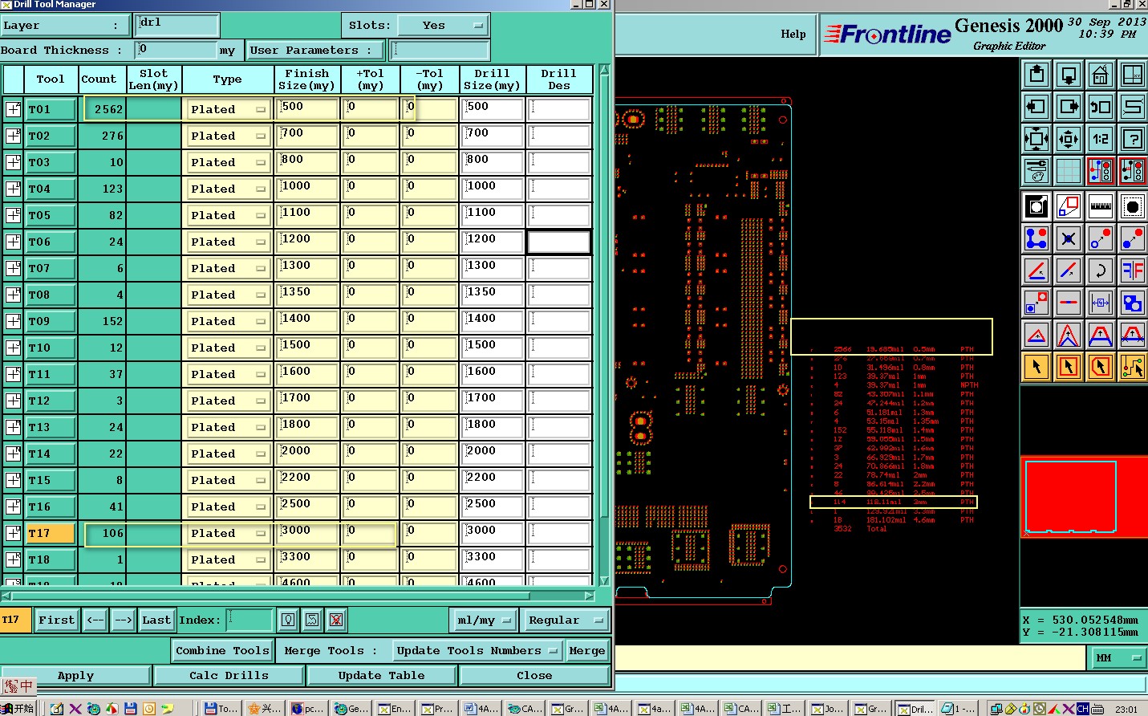This screenshot has height=716, width=1148.
Task: Click the grid display icon
Action: pos(1069,170)
